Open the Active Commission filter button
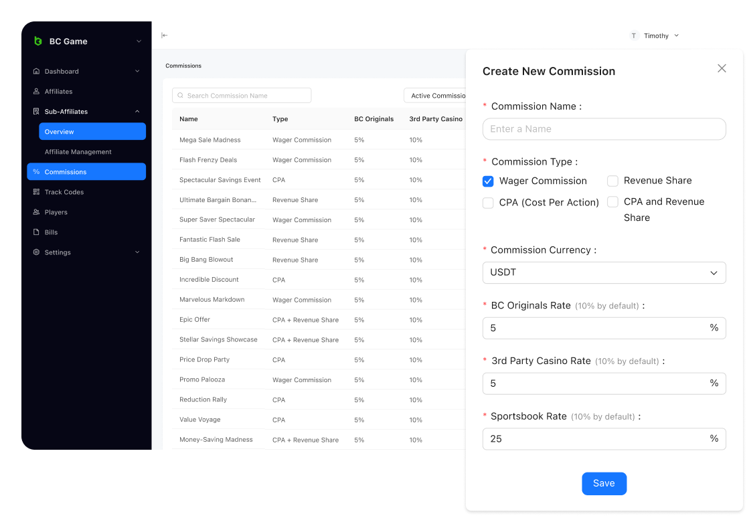The height and width of the screenshot is (516, 747). pyautogui.click(x=435, y=96)
